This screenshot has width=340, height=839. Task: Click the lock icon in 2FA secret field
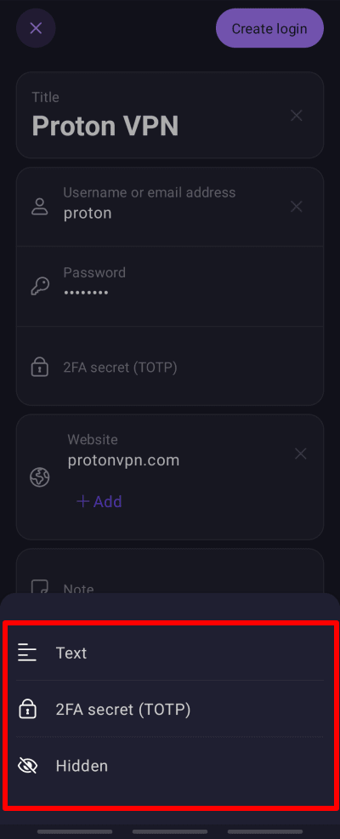pyautogui.click(x=40, y=368)
